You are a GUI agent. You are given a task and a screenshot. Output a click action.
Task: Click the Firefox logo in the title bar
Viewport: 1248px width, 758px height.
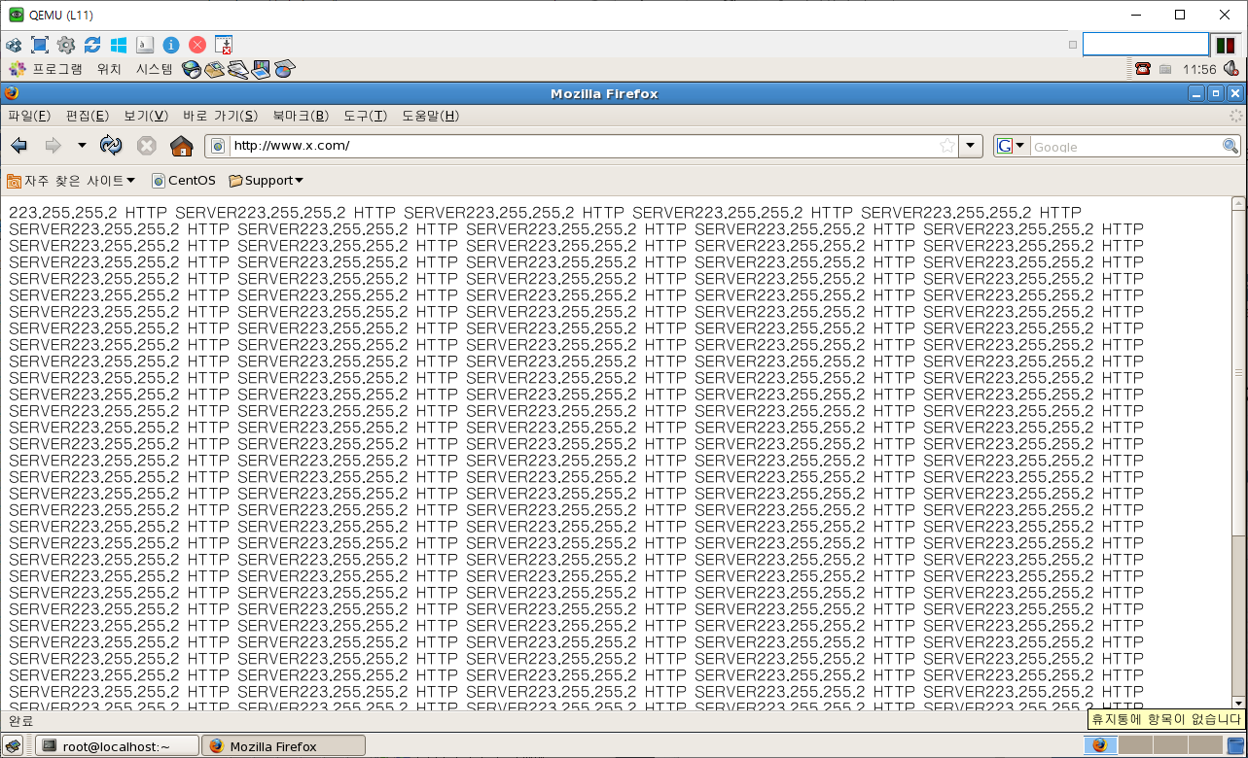click(x=12, y=93)
